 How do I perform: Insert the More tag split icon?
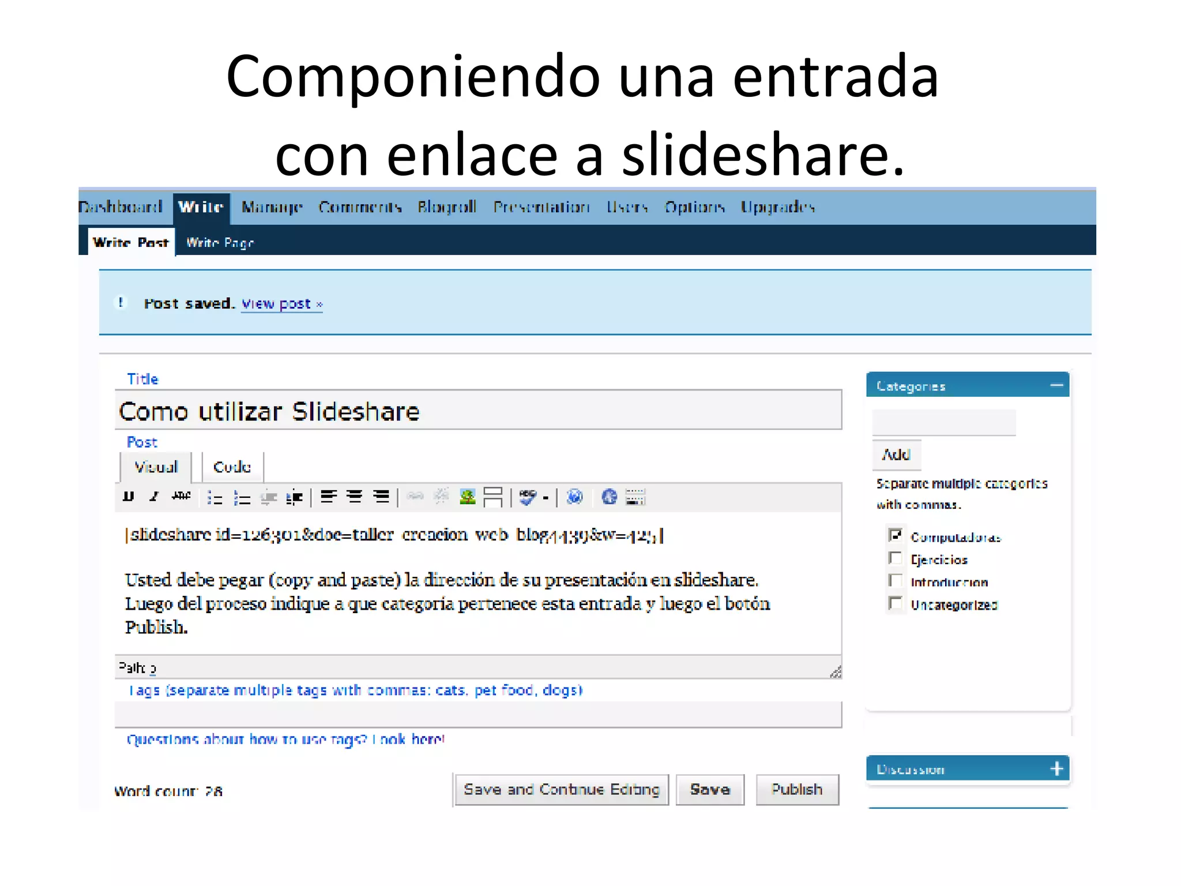493,497
